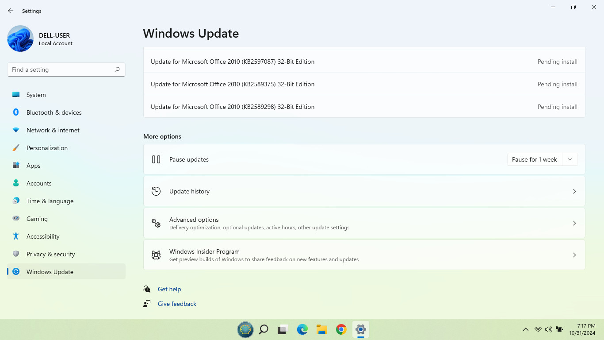Click the Personalization paintbrush icon
This screenshot has width=604, height=340.
16,148
